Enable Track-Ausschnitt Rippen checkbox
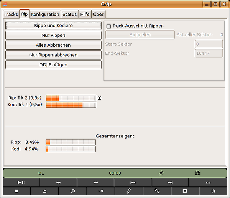This screenshot has height=198, width=230. [x=109, y=26]
